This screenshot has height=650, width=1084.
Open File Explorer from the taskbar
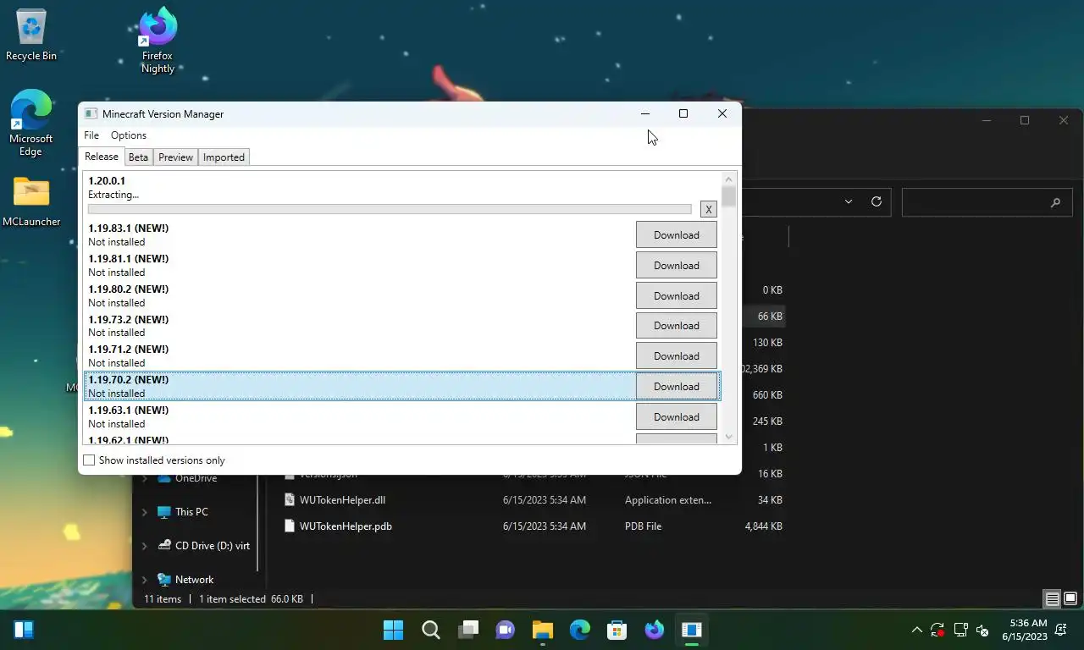coord(543,630)
